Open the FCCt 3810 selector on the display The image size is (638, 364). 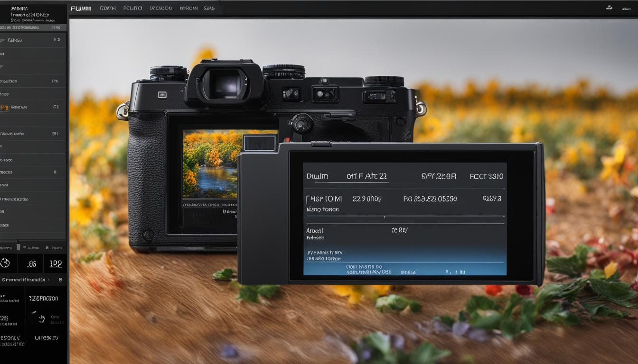(x=487, y=176)
